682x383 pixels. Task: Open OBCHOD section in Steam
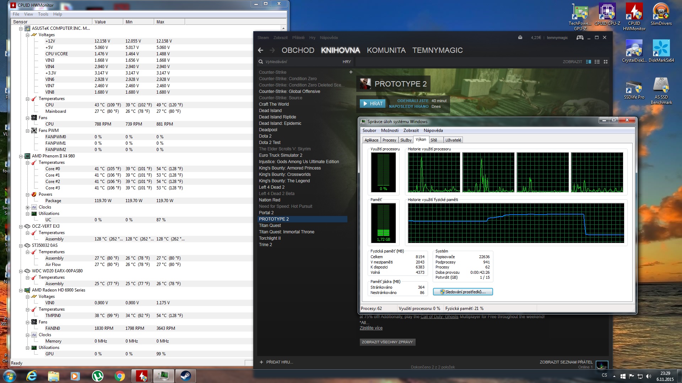pyautogui.click(x=298, y=50)
